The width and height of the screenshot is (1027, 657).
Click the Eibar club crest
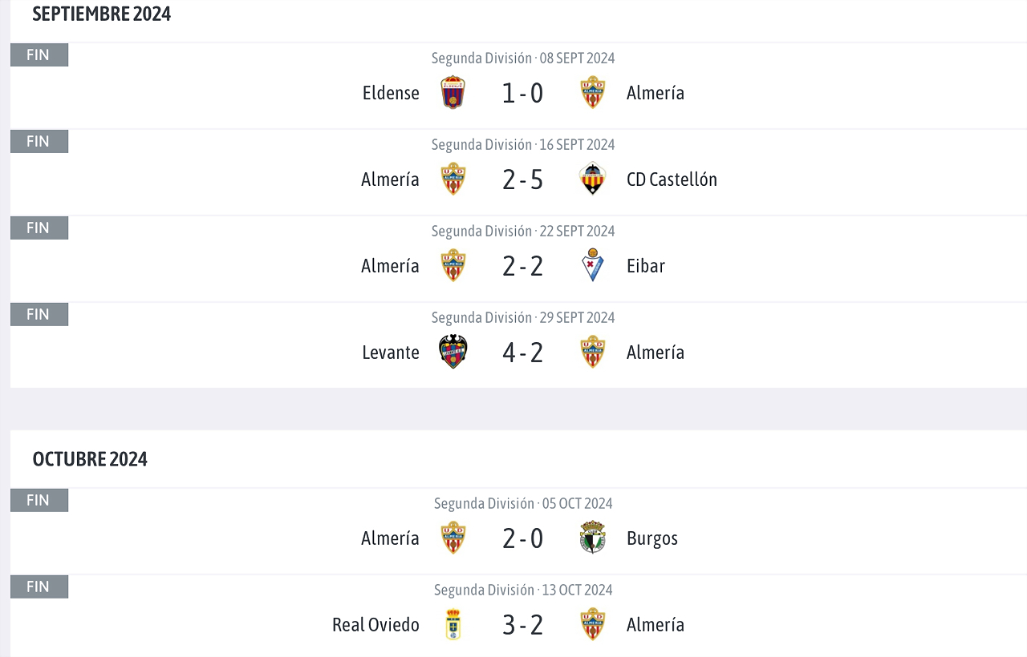tap(592, 265)
